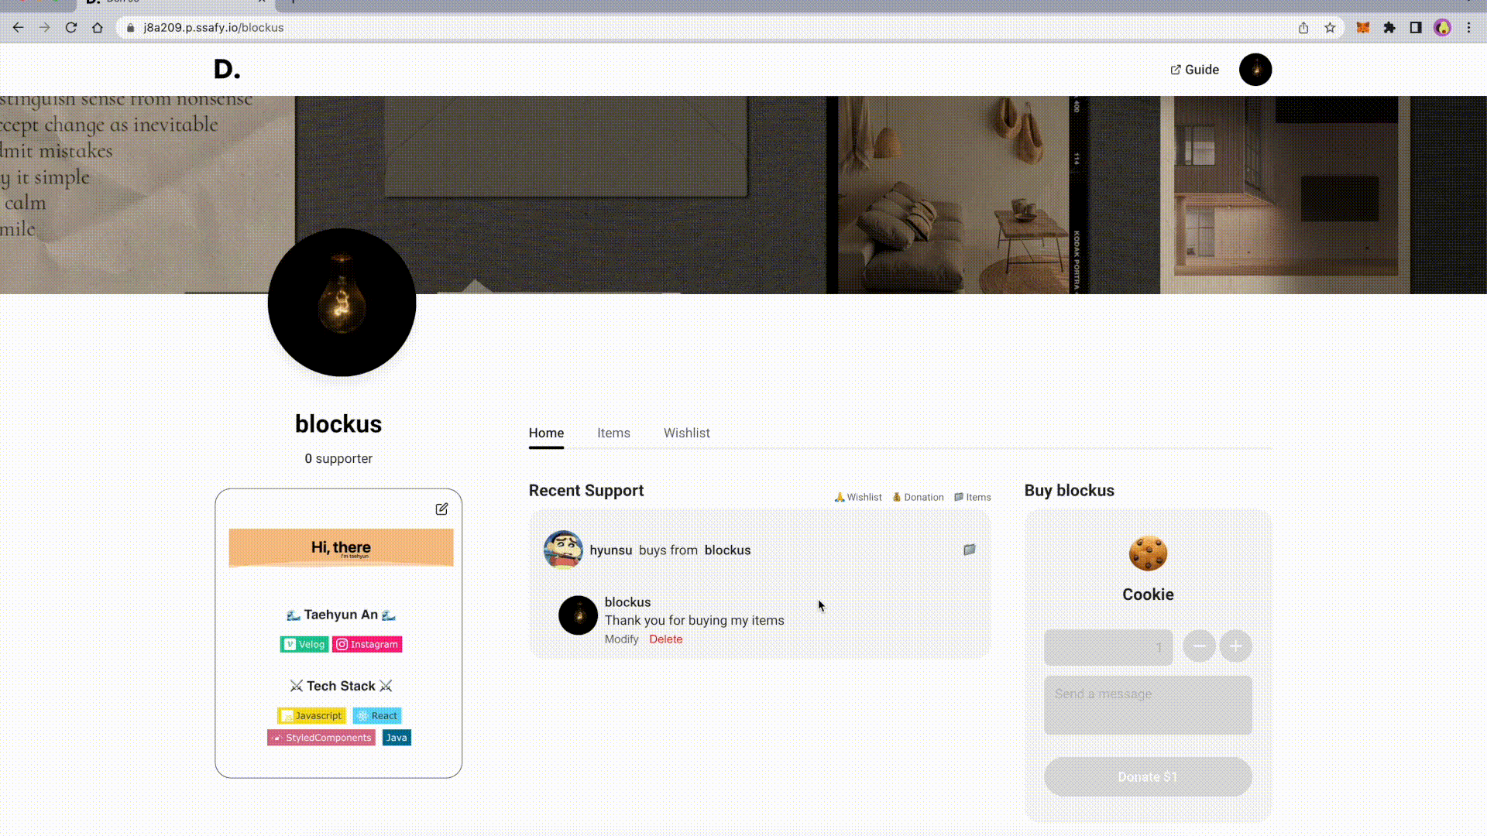The width and height of the screenshot is (1487, 836).
Task: Switch to the Wishlist tab
Action: coord(686,433)
